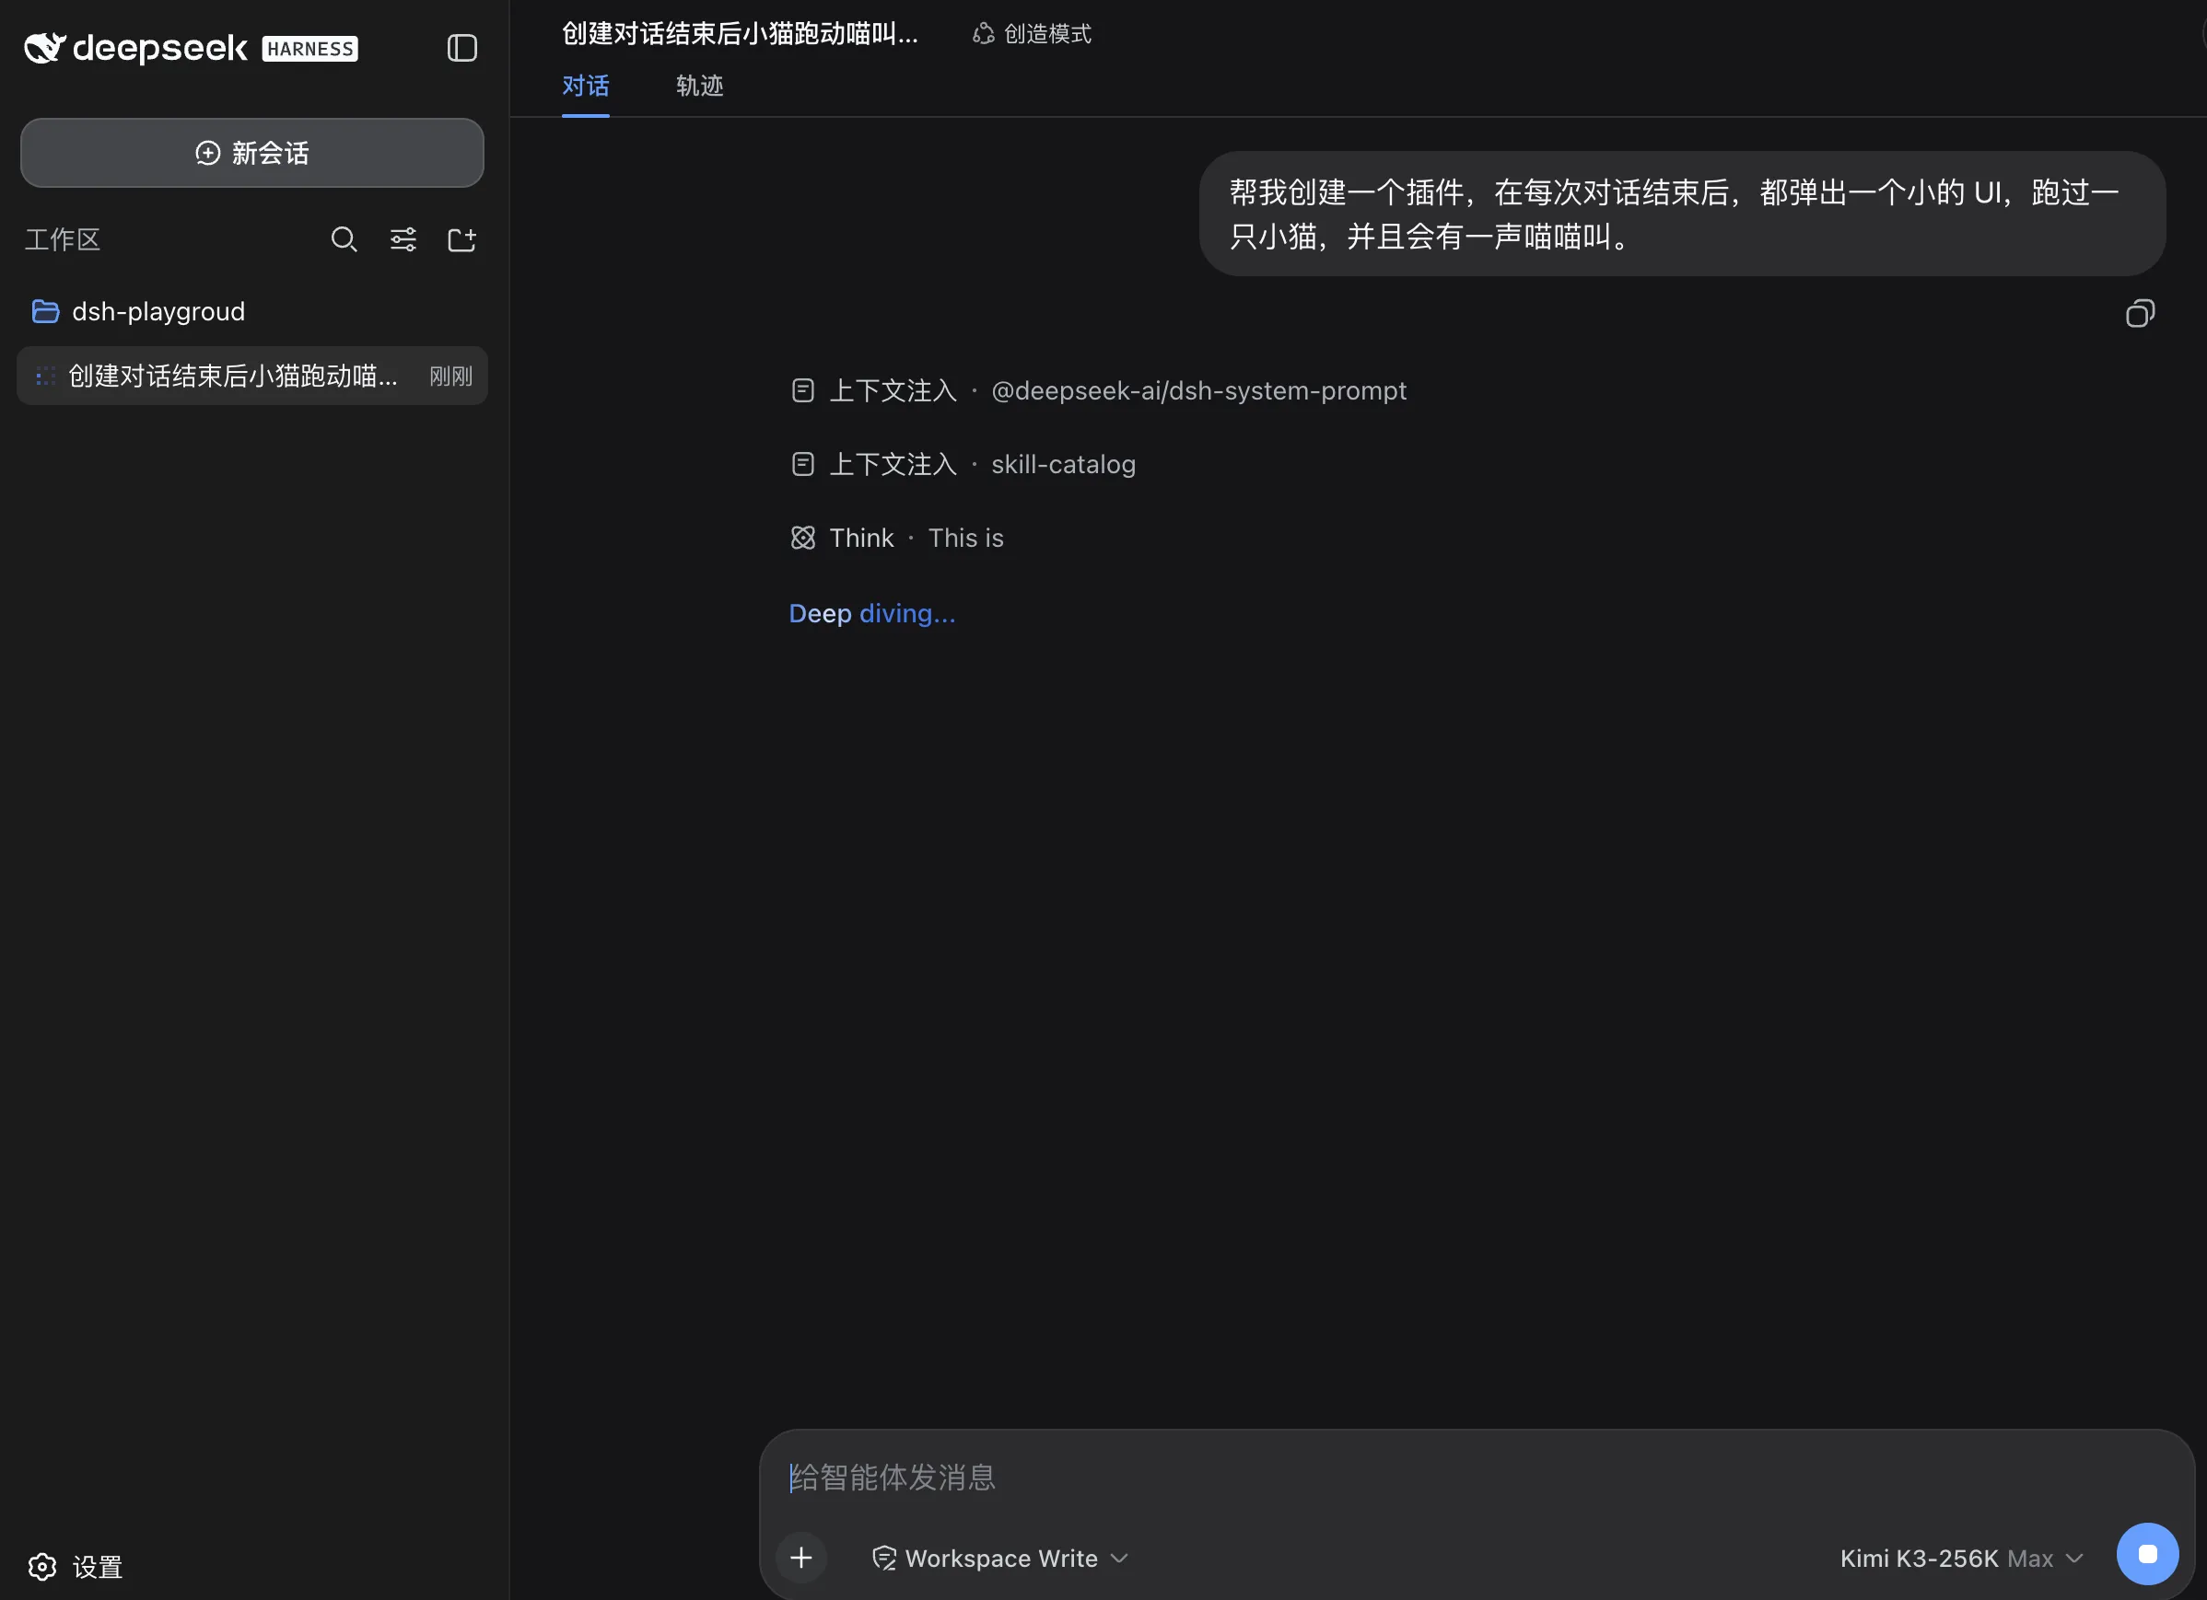
Task: Click the 刚刚 timestamp on the conversation
Action: 450,377
